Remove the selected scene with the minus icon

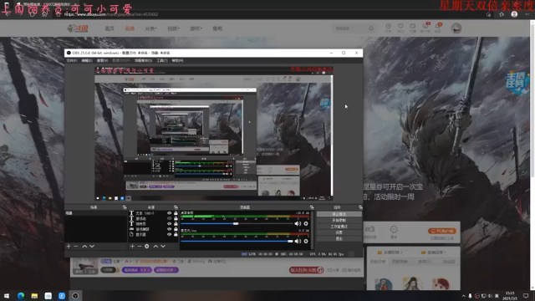click(x=76, y=246)
